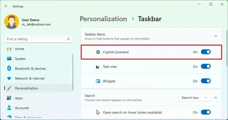Image resolution: width=228 pixels, height=120 pixels.
Task: Click the Accounts person icon
Action: pyautogui.click(x=9, y=108)
